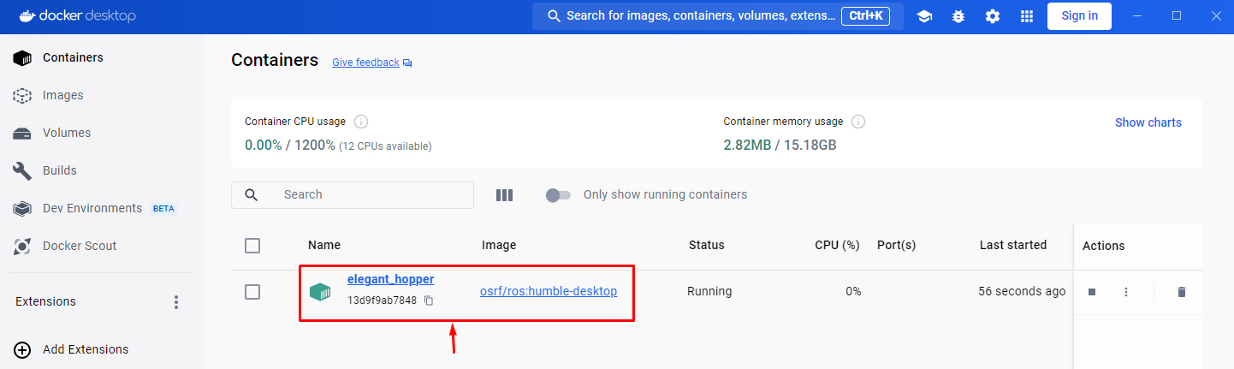Screen dimensions: 1234x369
Task: Click the magnifier icon in container search
Action: coord(252,195)
